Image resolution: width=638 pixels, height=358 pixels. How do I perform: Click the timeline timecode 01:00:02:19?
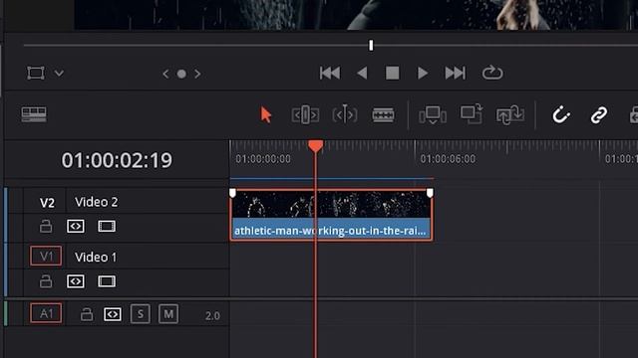pos(117,160)
